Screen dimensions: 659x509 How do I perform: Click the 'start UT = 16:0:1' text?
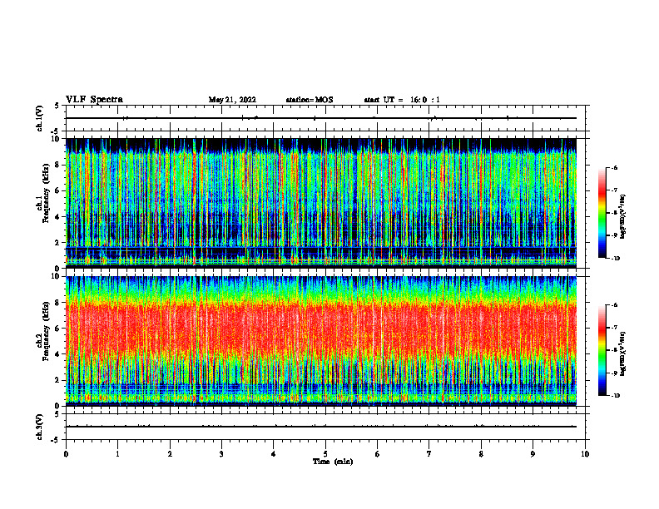pos(402,100)
